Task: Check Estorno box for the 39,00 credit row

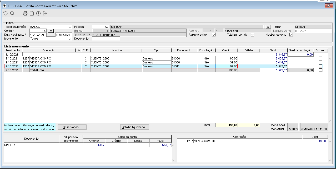Action: [x=320, y=62]
